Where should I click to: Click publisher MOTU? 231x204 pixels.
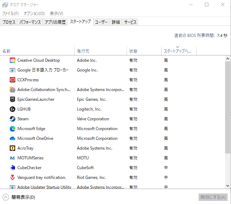[83, 158]
